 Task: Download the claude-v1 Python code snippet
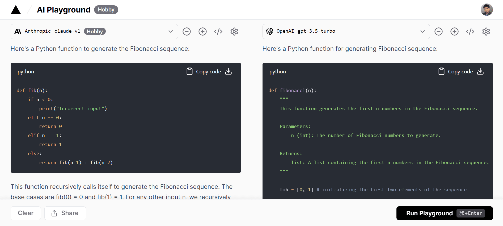coord(229,71)
